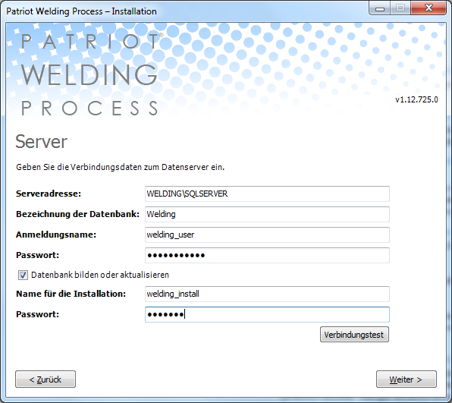
Task: Click the window title bar text
Action: tap(81, 11)
